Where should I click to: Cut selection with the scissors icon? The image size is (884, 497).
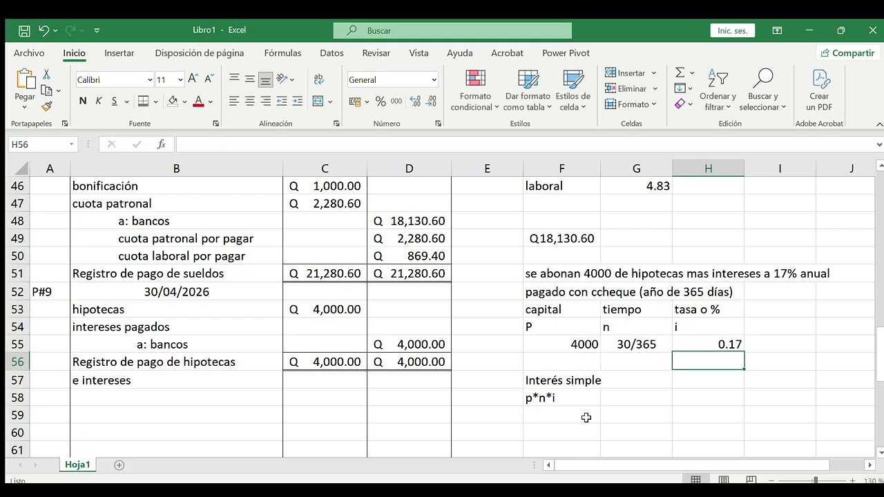(46, 74)
